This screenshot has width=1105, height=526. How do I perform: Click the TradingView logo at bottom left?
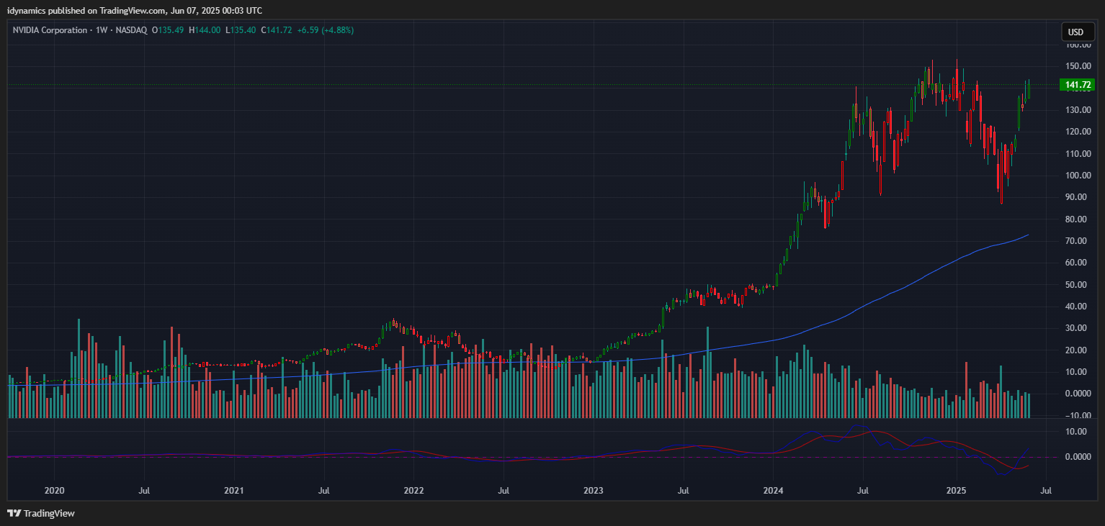pos(41,514)
